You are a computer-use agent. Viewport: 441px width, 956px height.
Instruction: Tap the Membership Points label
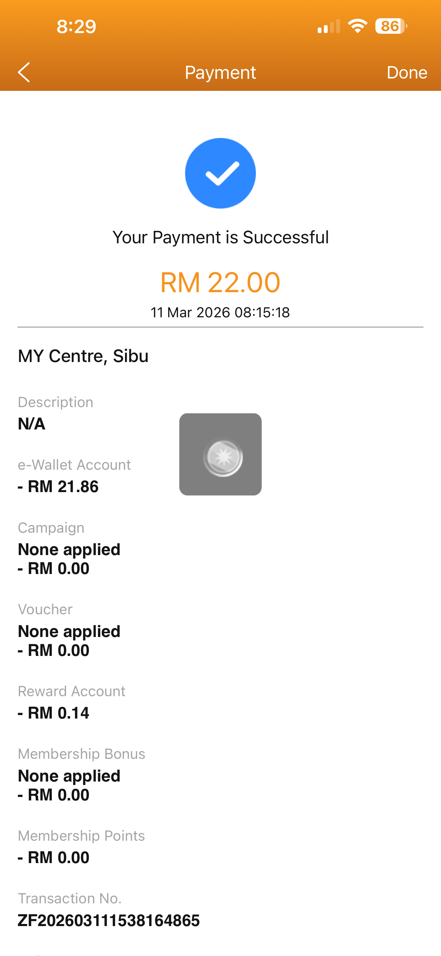[81, 836]
